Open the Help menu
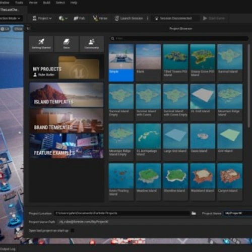This screenshot has height=252, width=252. pyautogui.click(x=74, y=3)
